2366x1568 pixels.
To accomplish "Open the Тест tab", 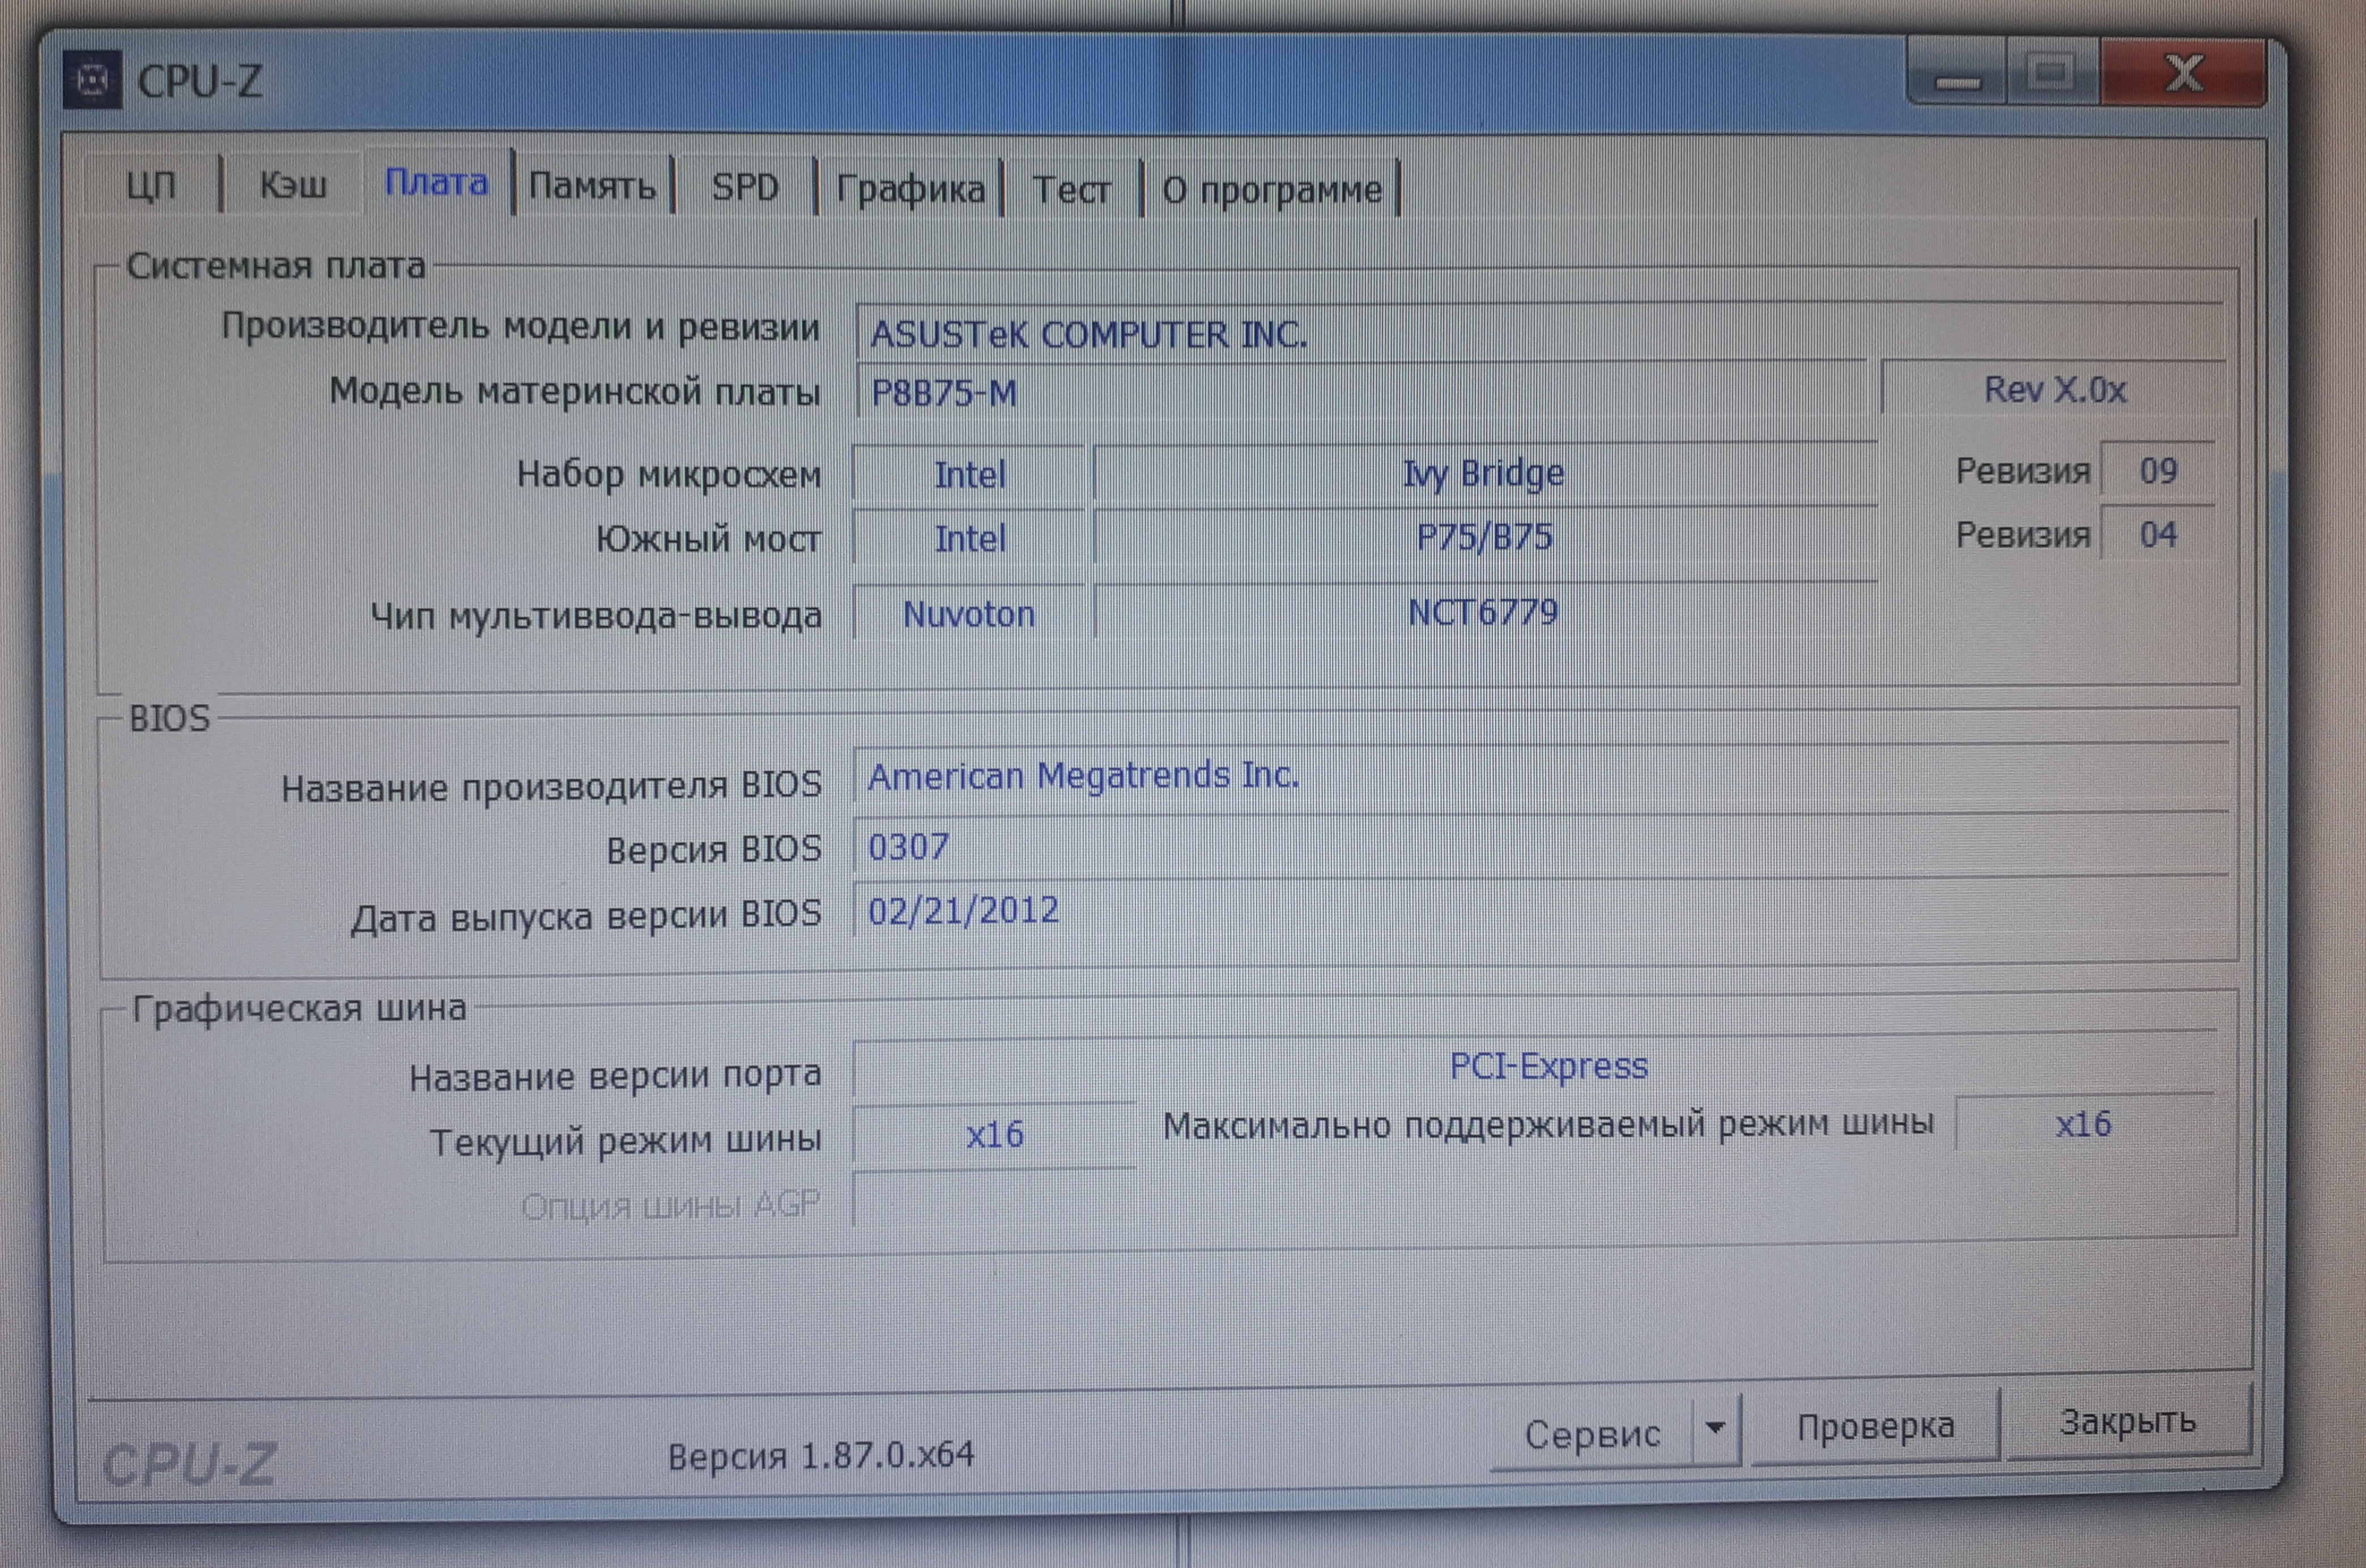I will pos(1071,189).
